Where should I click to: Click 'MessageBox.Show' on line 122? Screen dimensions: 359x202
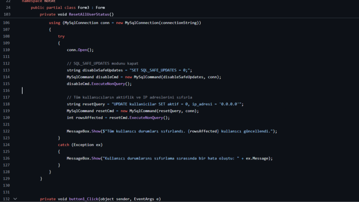click(x=84, y=131)
